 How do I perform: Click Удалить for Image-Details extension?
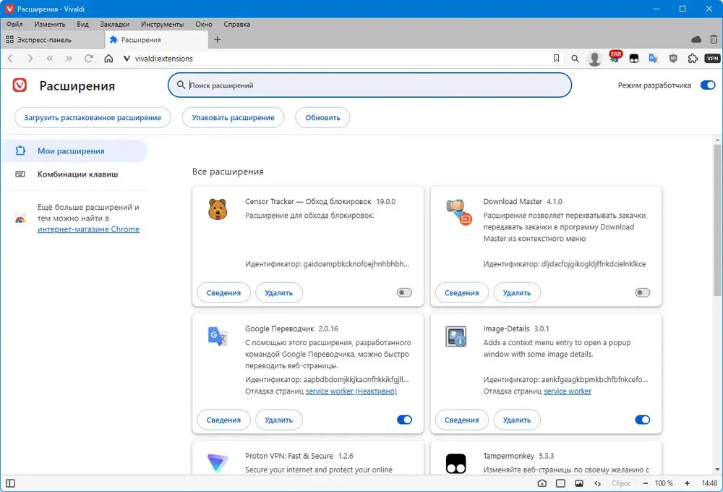(516, 420)
